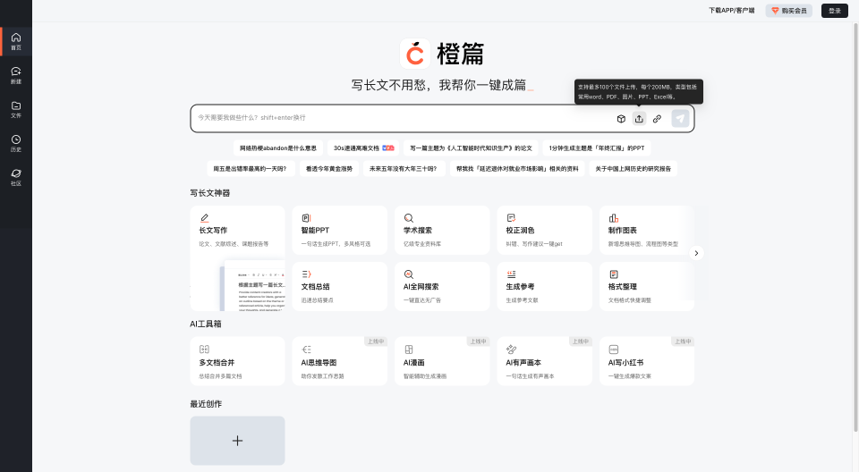Click the pencil icon on 长文写作 card
Image resolution: width=859 pixels, height=472 pixels.
204,218
